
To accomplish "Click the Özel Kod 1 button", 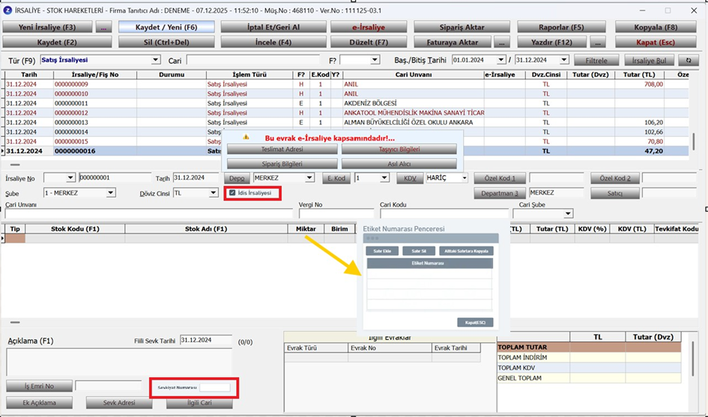I will 500,178.
